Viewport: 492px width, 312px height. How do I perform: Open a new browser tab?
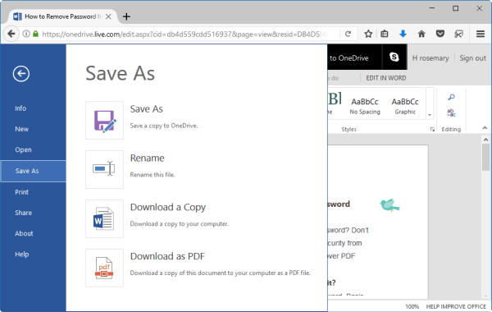coord(126,16)
